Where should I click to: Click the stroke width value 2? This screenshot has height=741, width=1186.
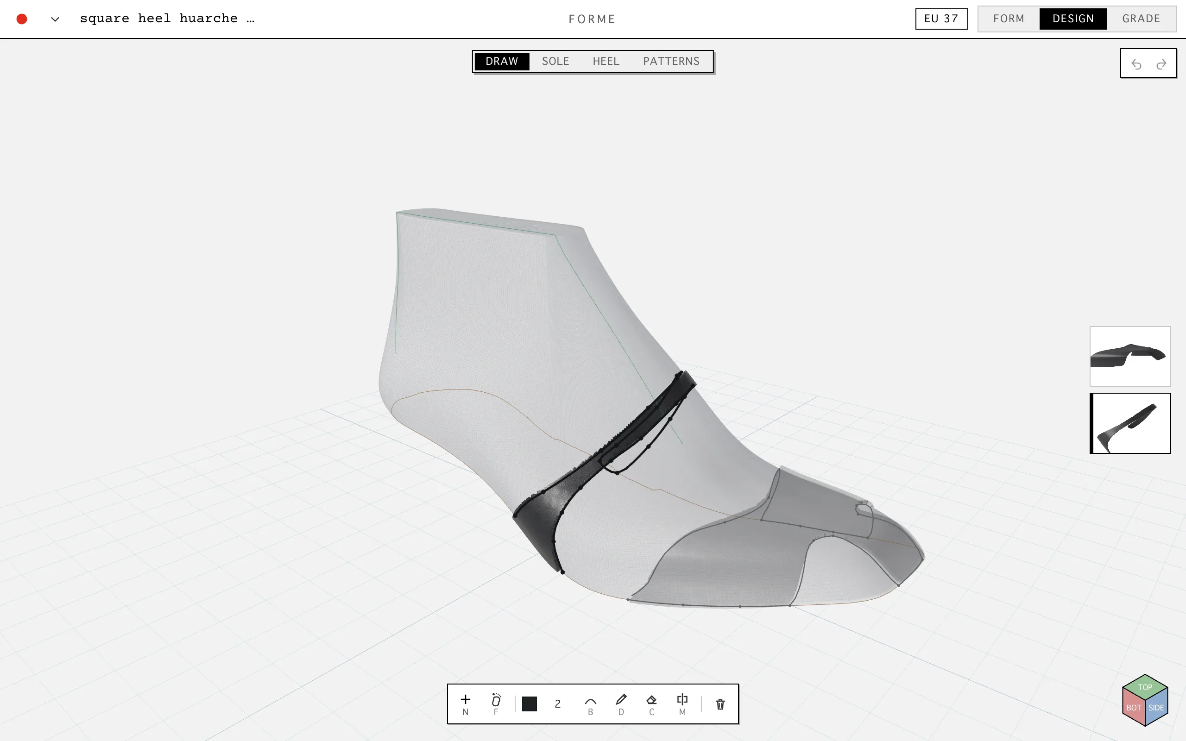pyautogui.click(x=557, y=704)
